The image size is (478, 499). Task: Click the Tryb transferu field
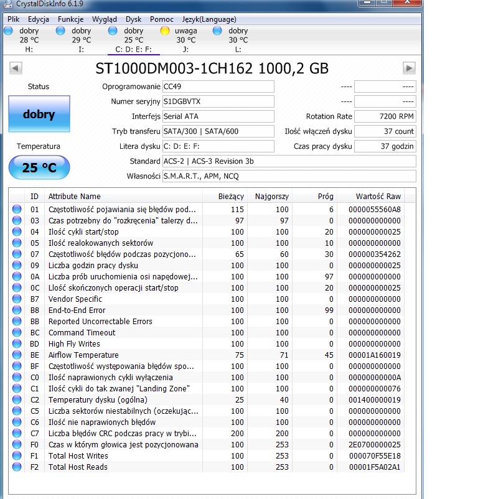218,131
